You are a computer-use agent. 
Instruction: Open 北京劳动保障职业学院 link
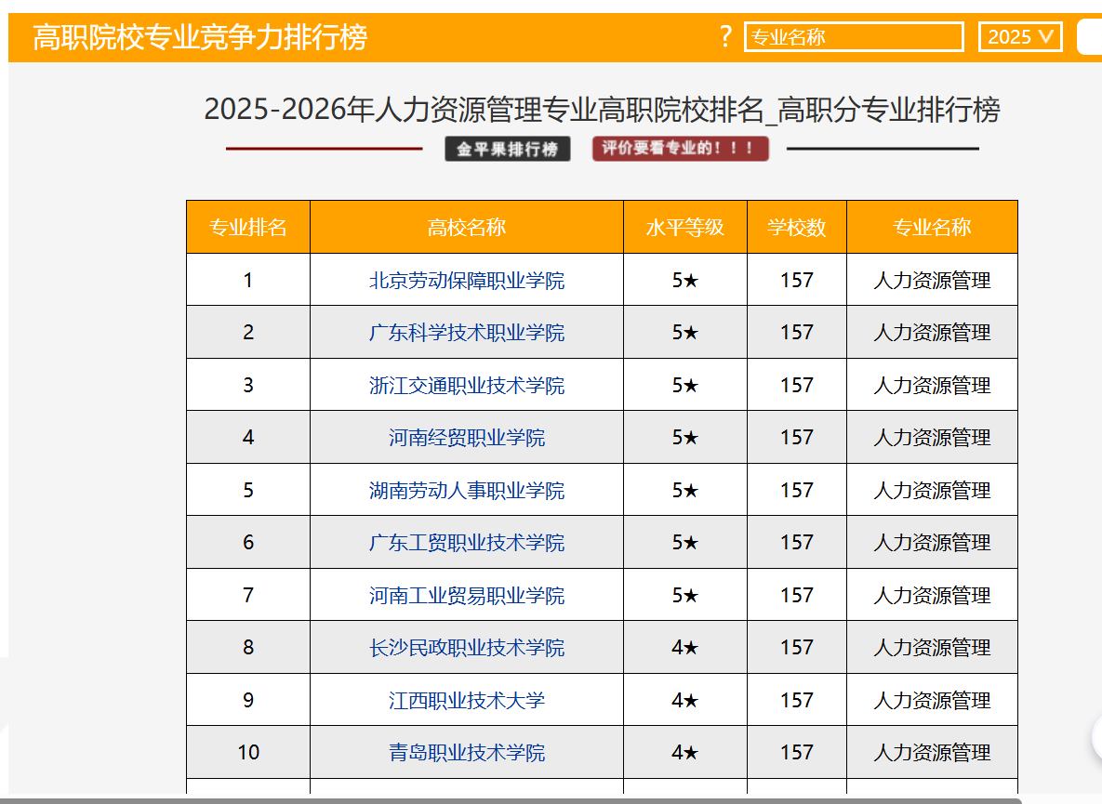(x=467, y=280)
